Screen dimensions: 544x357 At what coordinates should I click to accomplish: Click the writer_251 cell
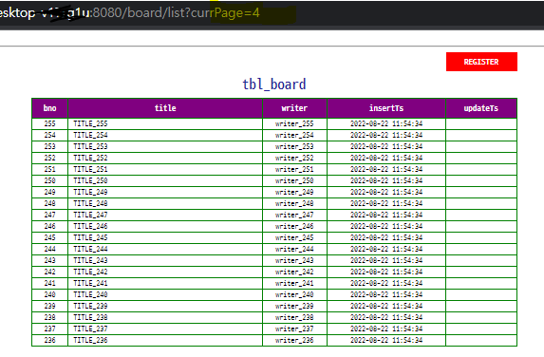click(x=294, y=169)
